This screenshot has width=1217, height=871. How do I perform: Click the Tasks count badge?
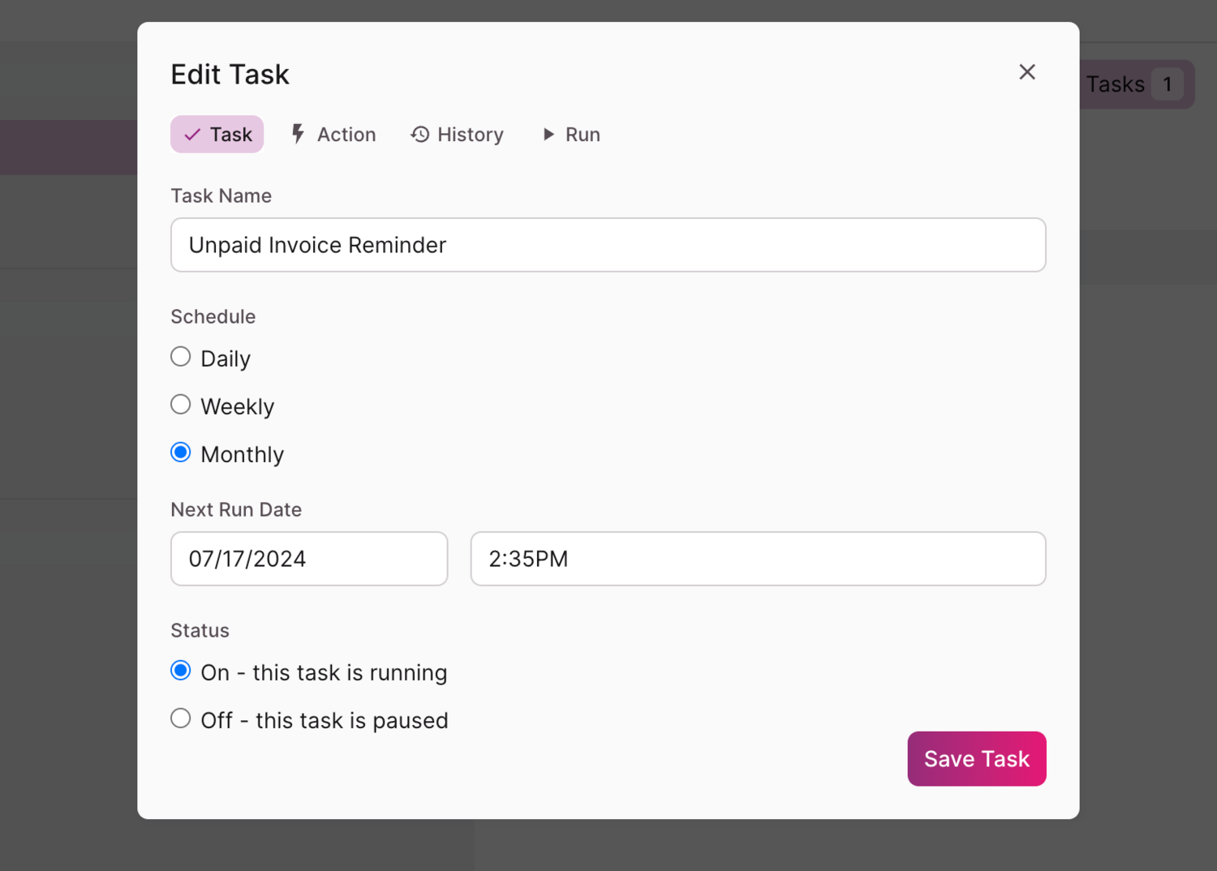click(1168, 84)
